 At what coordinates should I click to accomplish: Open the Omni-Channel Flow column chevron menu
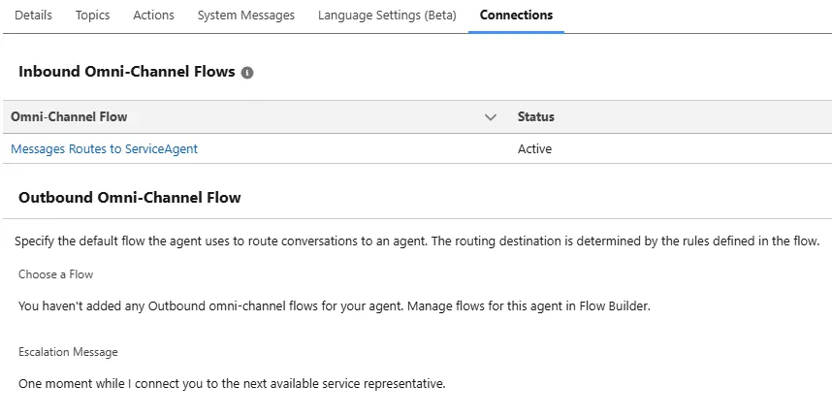coord(491,117)
